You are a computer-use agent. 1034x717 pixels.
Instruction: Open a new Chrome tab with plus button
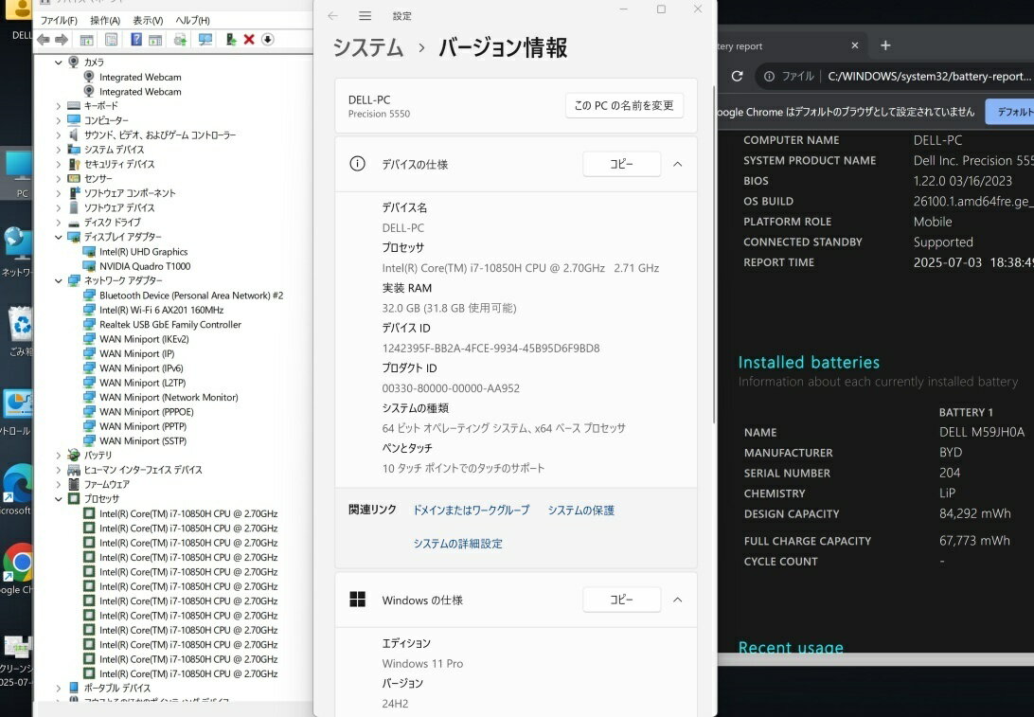[885, 45]
